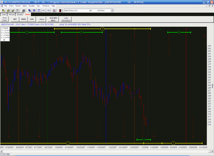This screenshot has width=214, height=156.
Task: Click the green circle marker 1 above the bottom bar
Action: tap(143, 140)
